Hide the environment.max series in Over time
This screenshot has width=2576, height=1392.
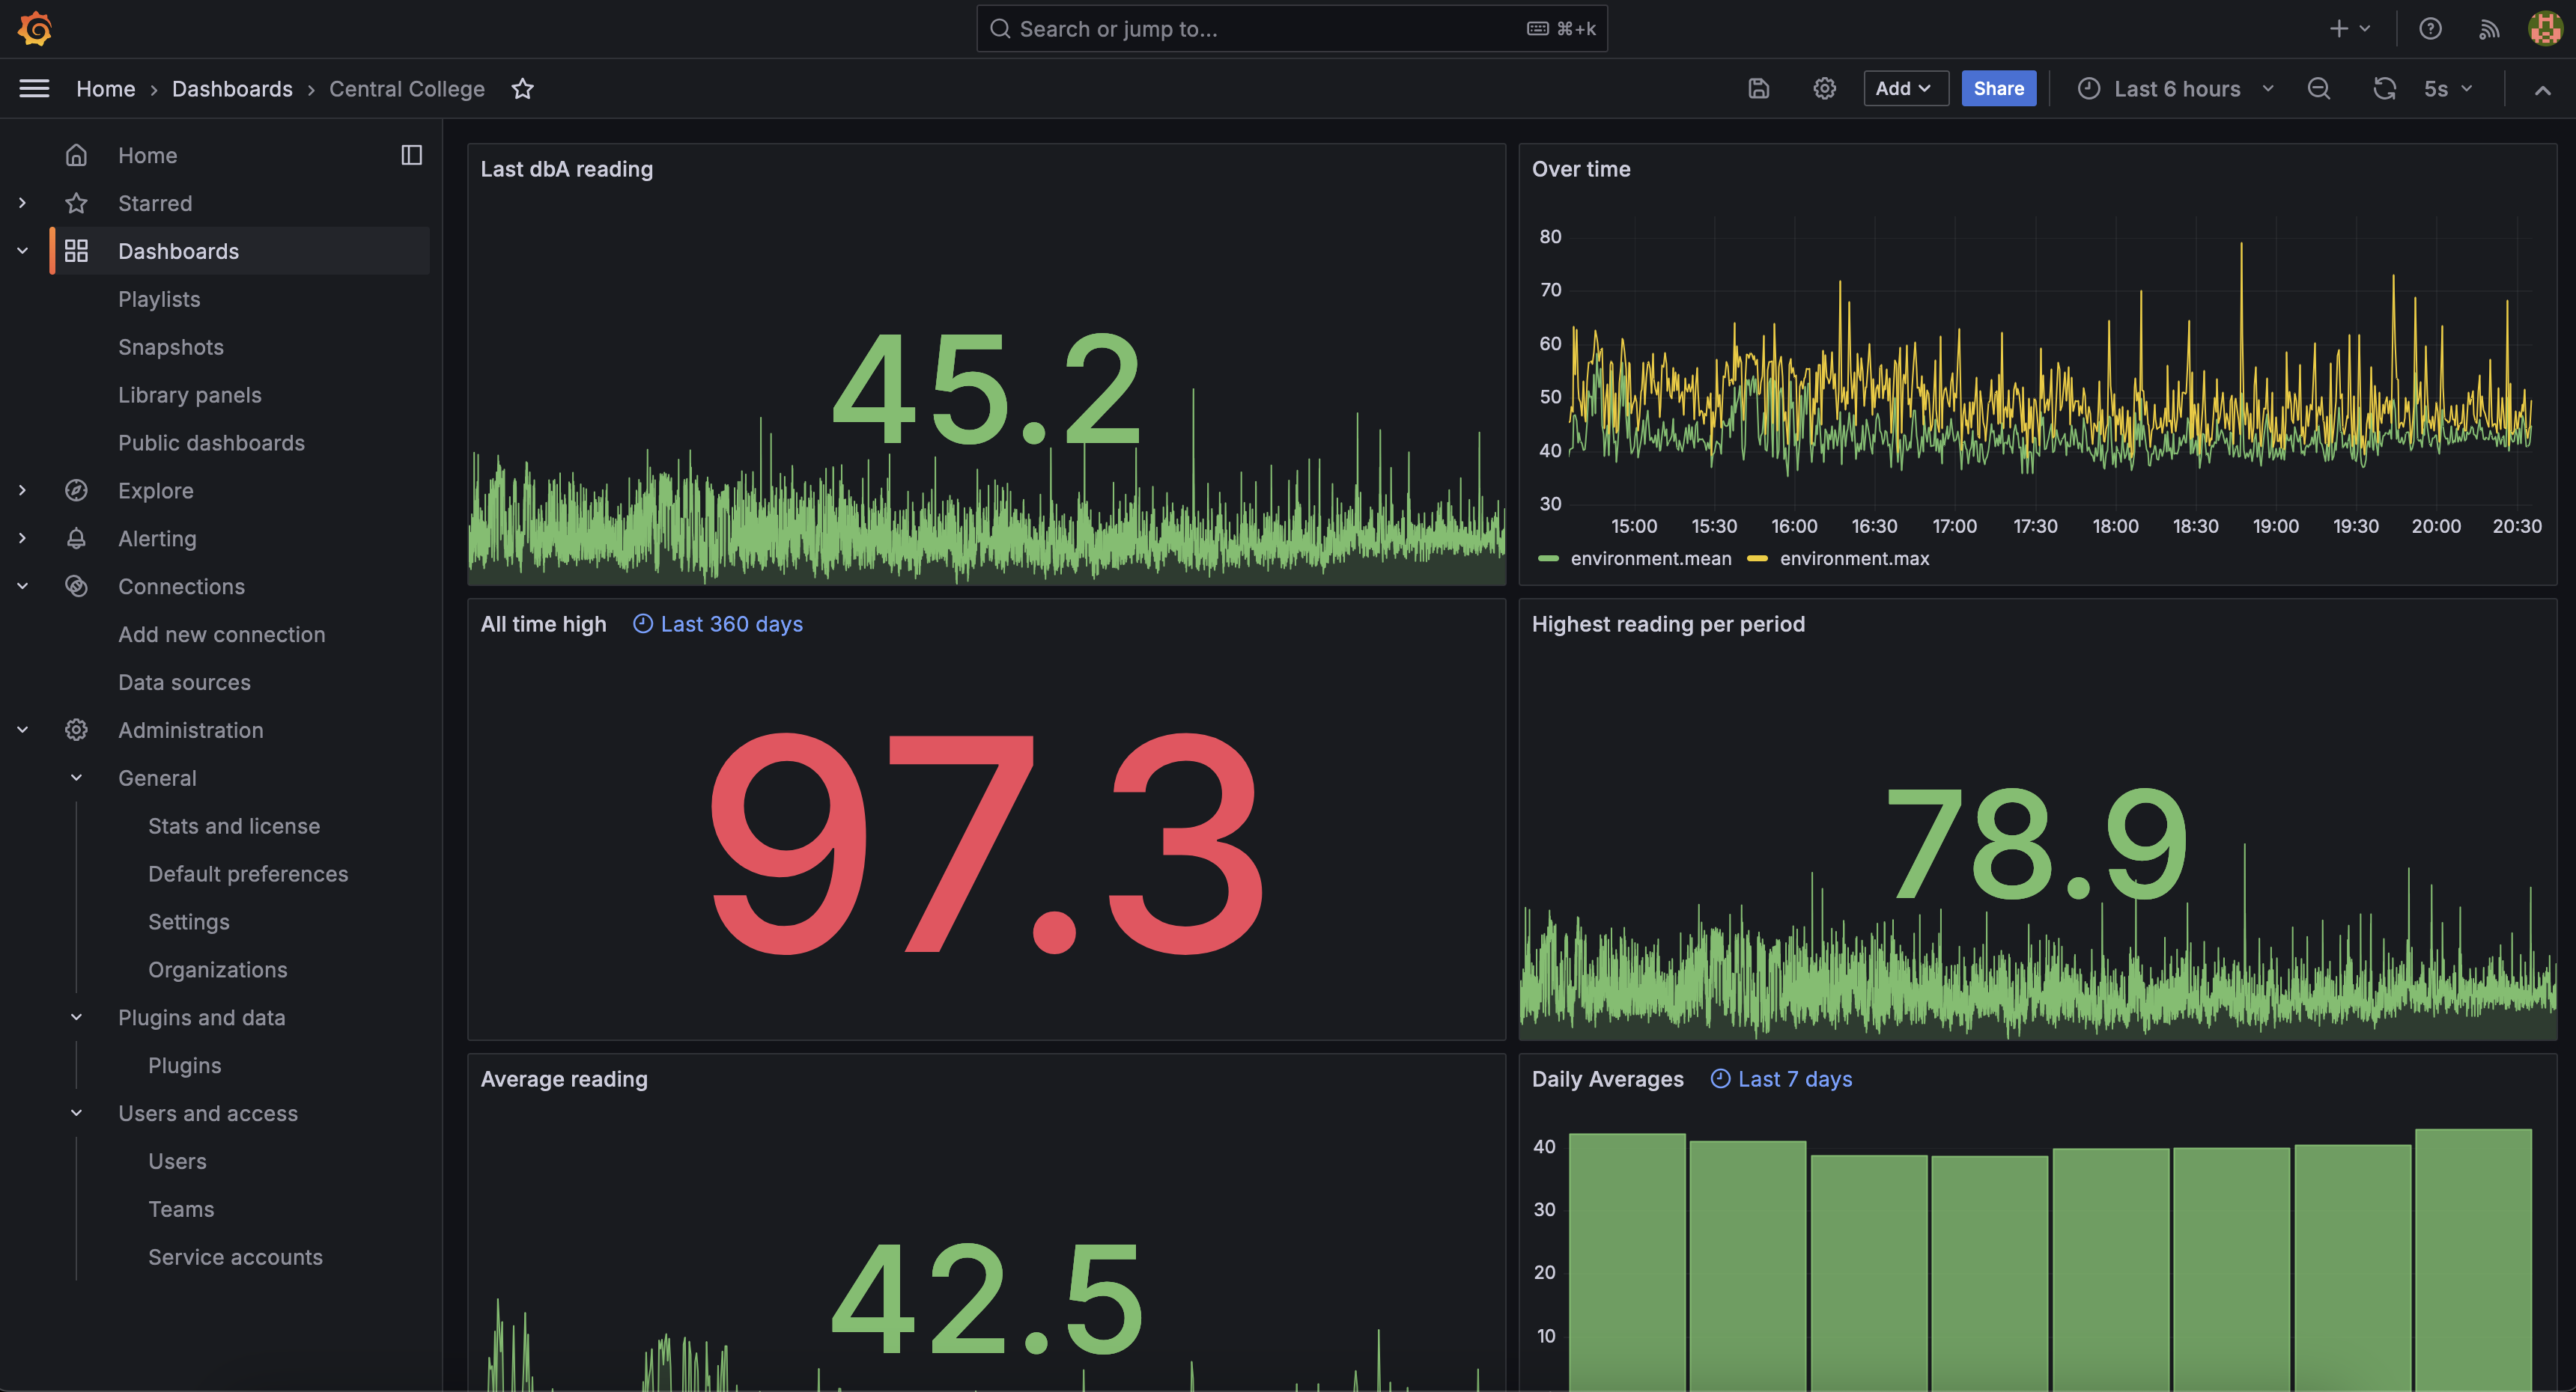point(1855,558)
